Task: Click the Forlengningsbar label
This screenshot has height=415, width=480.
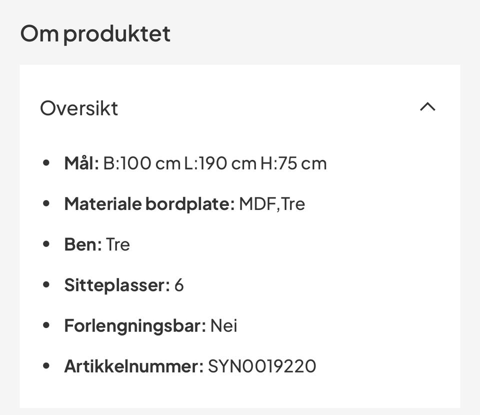Action: (x=135, y=326)
